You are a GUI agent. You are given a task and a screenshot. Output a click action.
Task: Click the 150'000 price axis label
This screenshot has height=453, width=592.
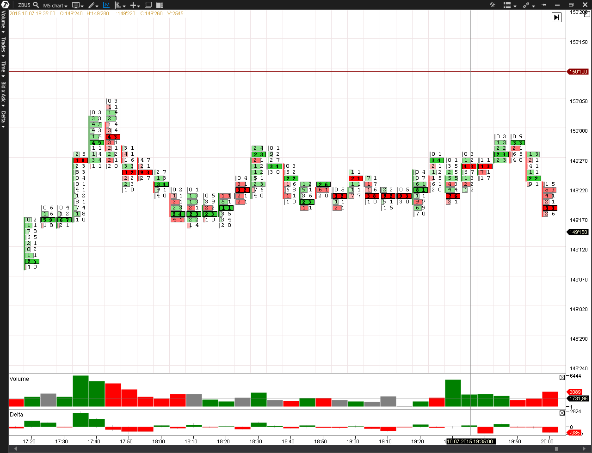(x=579, y=131)
